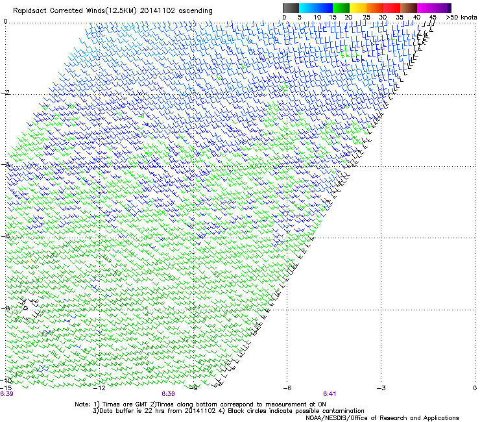Click the '10' label under the color bar
Screen dimensions: 480x422
tap(317, 17)
